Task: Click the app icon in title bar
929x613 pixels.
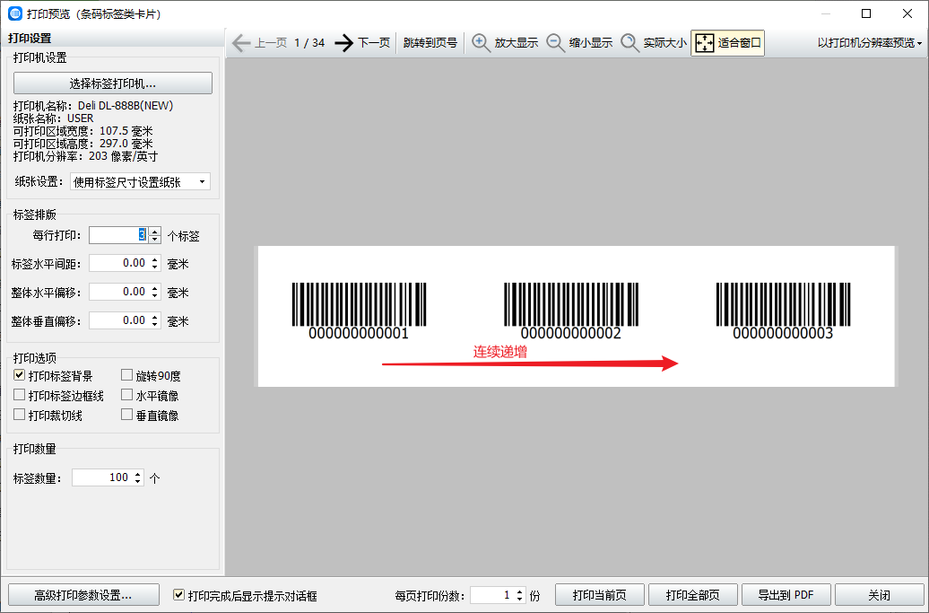Action: click(15, 13)
